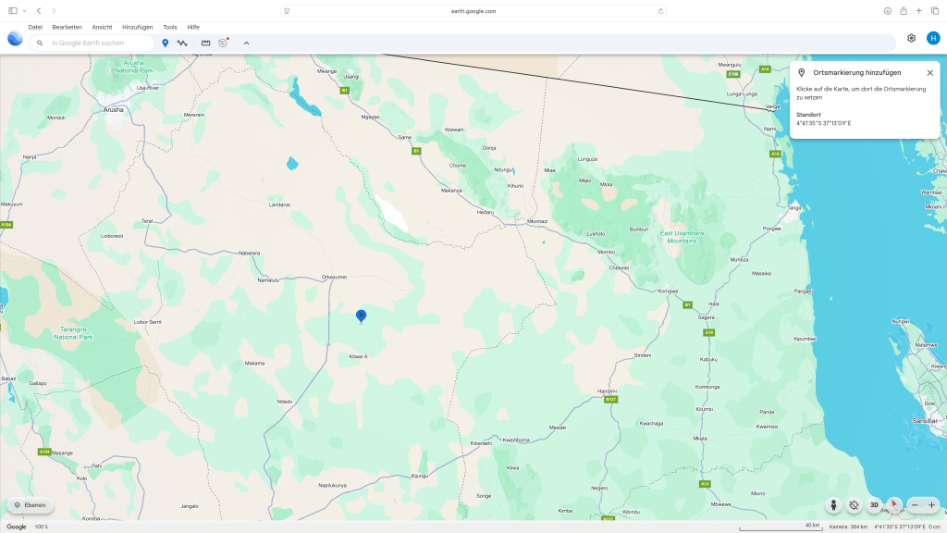
Task: Open the Tools menu
Action: pos(170,27)
